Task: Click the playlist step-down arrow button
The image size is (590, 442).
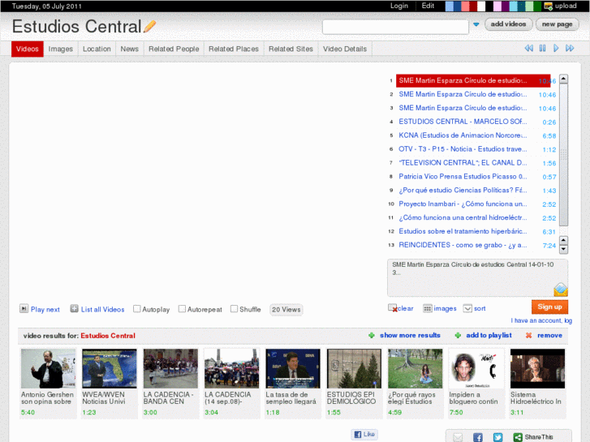Action: coord(563,249)
